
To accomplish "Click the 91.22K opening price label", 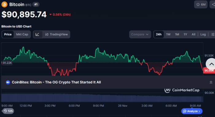I will [x=7, y=63].
